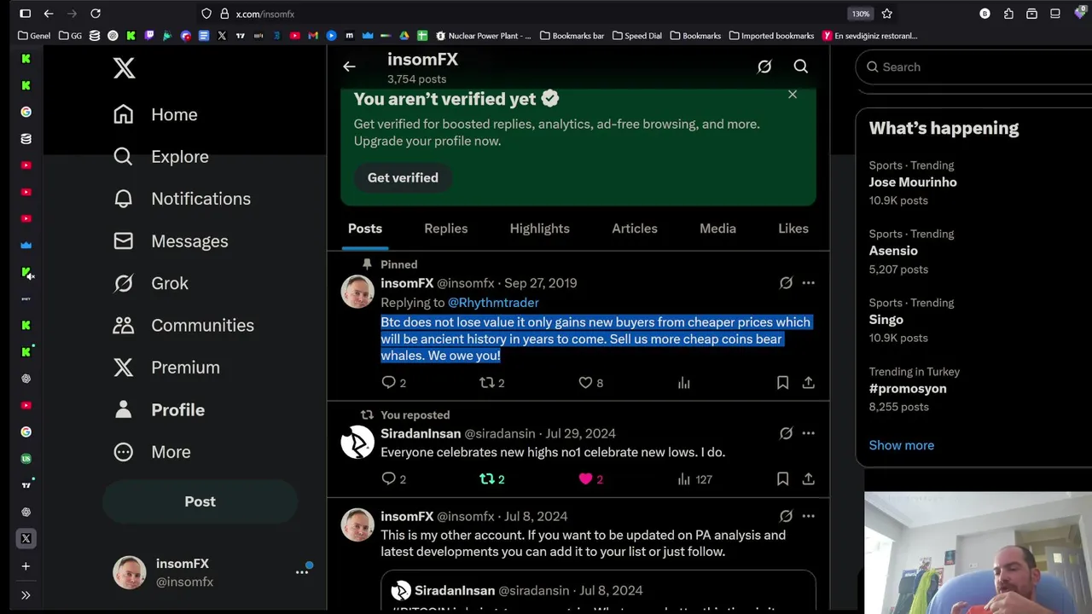Dismiss the verification banner
1092x614 pixels.
793,95
